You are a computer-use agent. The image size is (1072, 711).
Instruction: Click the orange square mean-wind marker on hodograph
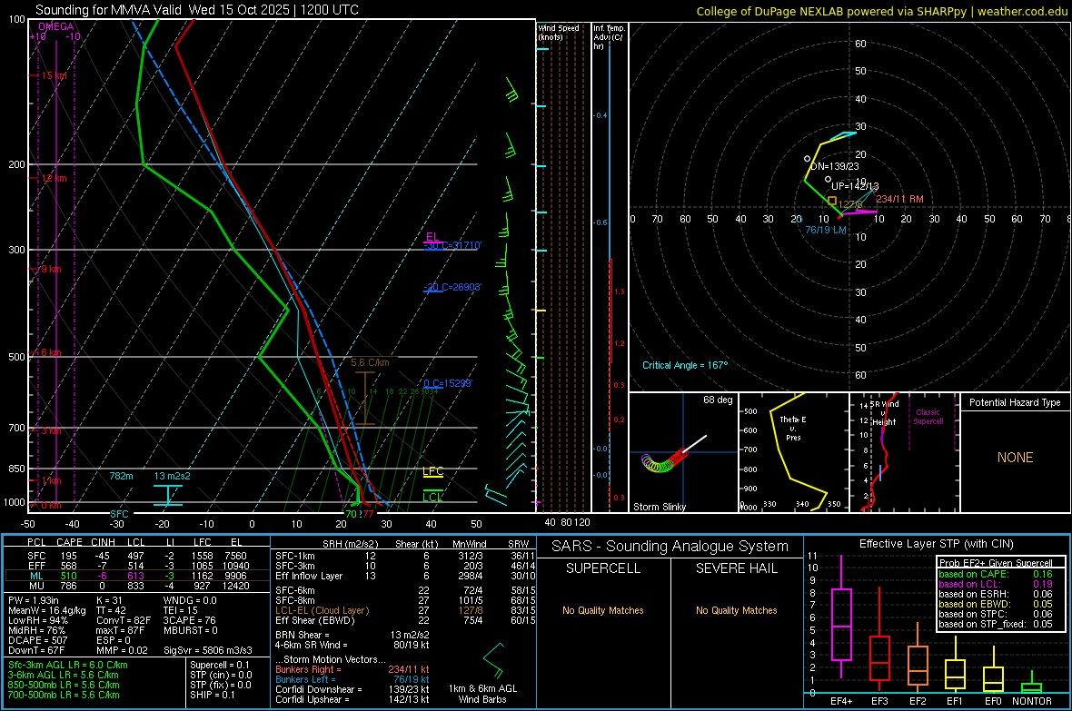click(x=832, y=201)
